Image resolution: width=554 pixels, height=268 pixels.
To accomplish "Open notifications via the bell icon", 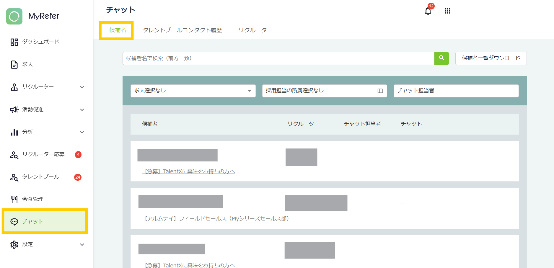I will pyautogui.click(x=428, y=11).
